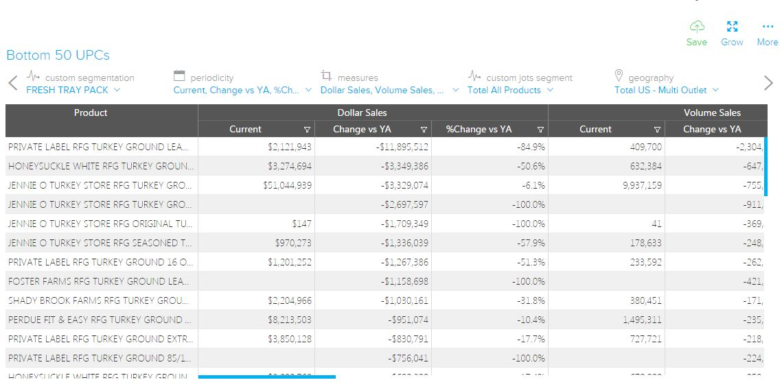The height and width of the screenshot is (391, 782).
Task: Click filter icon on Change vs YA column
Action: [424, 130]
